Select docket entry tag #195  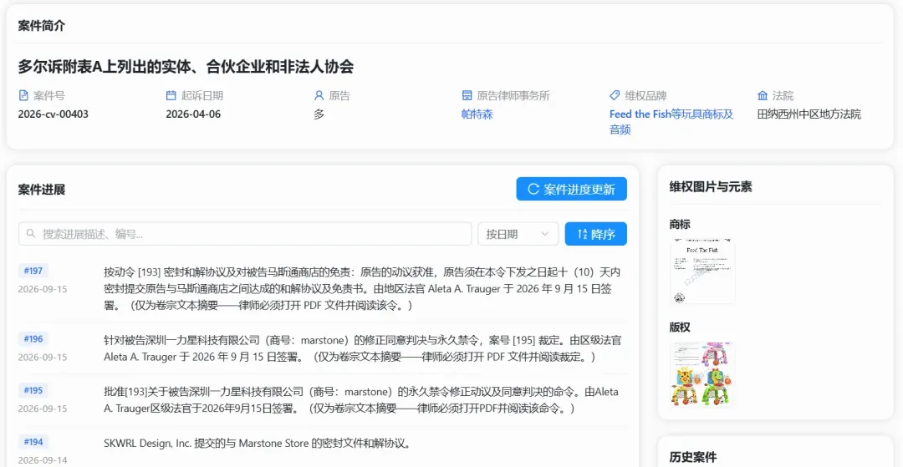tap(33, 390)
